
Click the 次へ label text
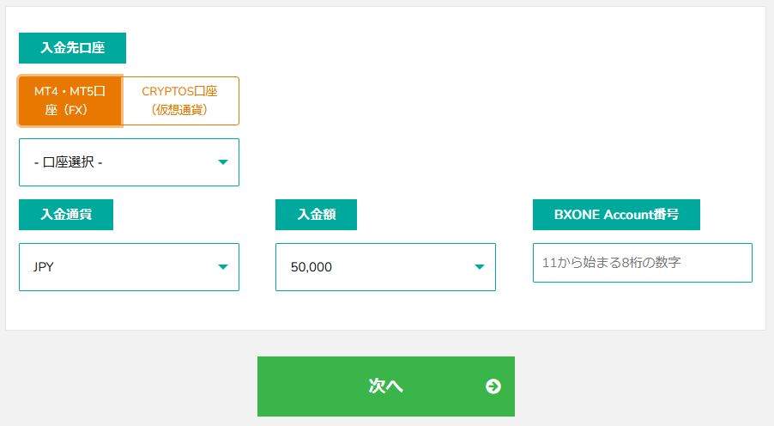[385, 386]
